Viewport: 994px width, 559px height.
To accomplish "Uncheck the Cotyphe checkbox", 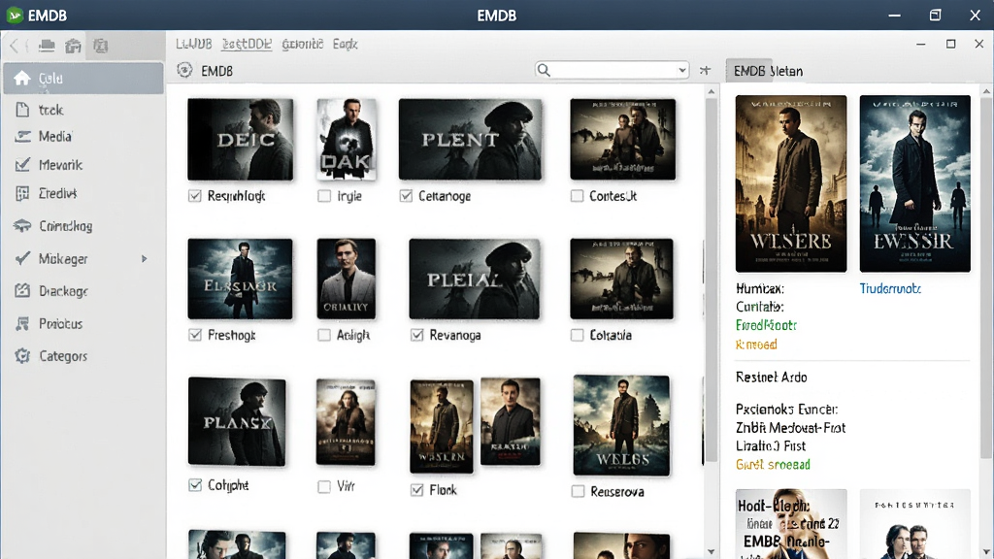I will pos(194,485).
